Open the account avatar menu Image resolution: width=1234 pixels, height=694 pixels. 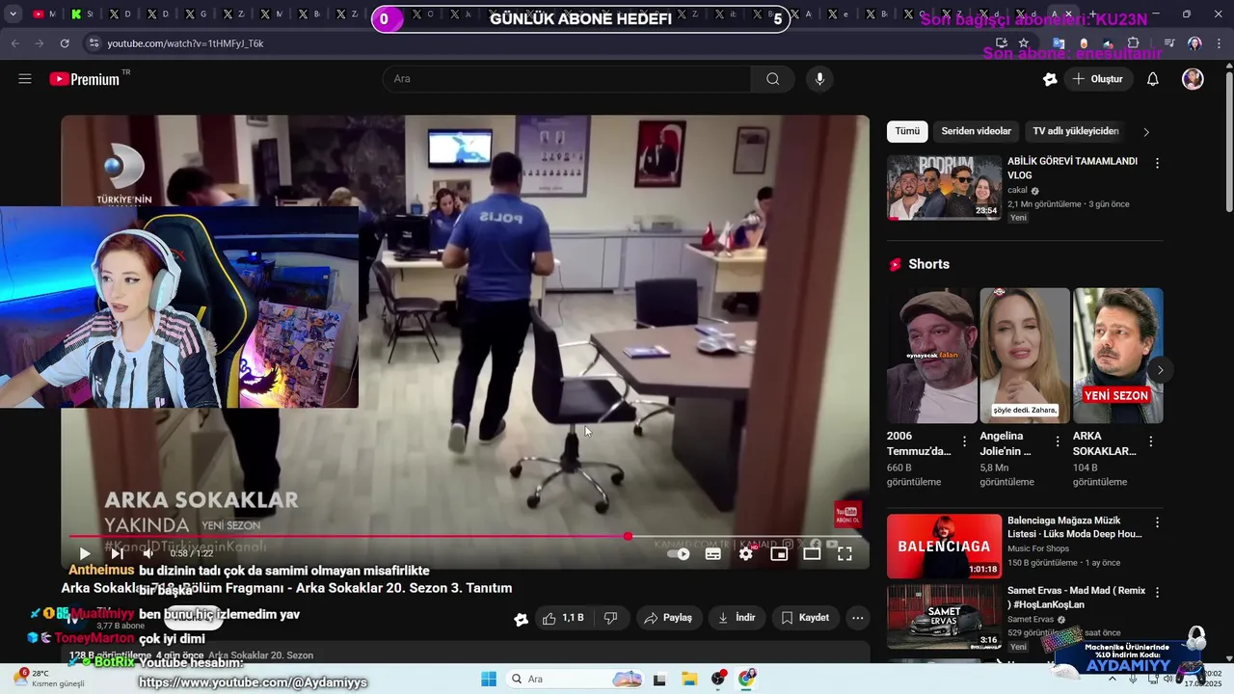click(x=1193, y=79)
